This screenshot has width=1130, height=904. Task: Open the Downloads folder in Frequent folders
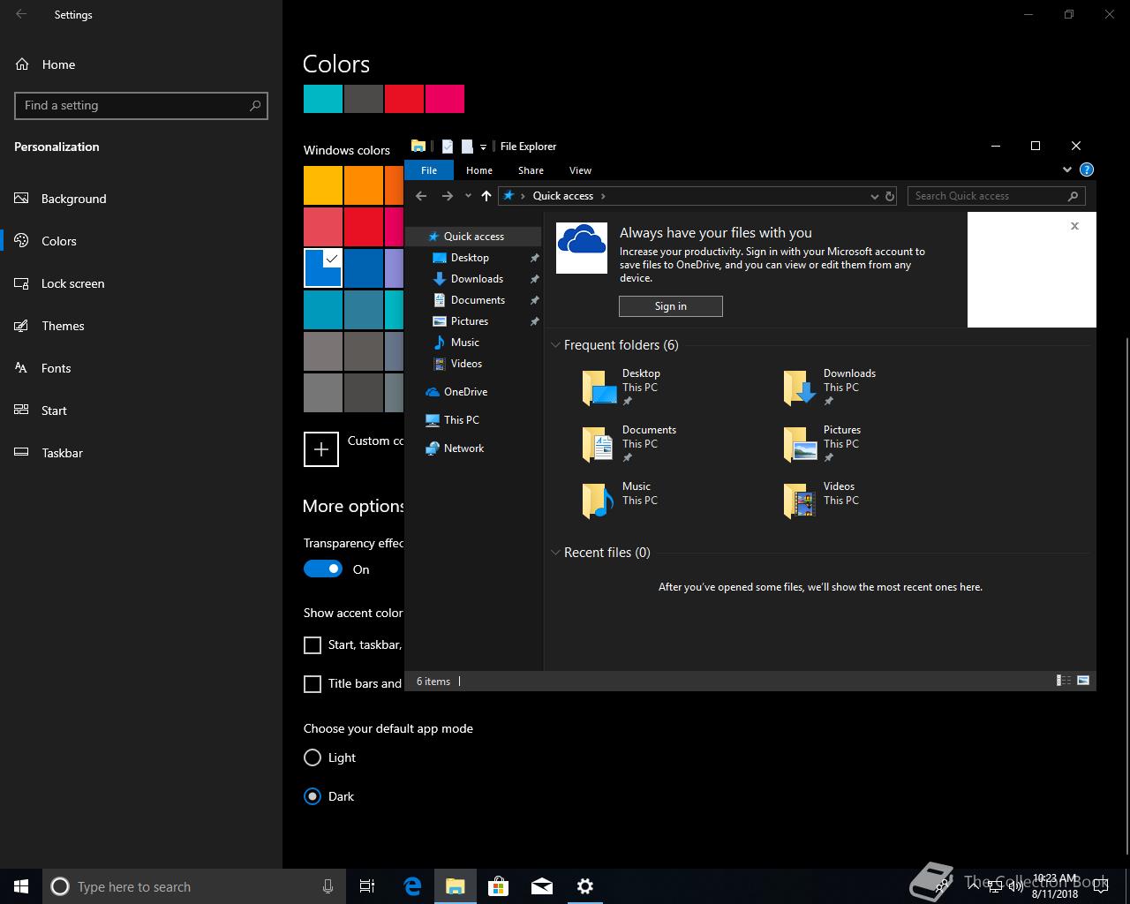click(x=830, y=388)
